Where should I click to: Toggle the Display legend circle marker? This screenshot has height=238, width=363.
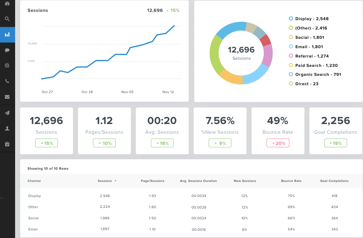point(291,19)
